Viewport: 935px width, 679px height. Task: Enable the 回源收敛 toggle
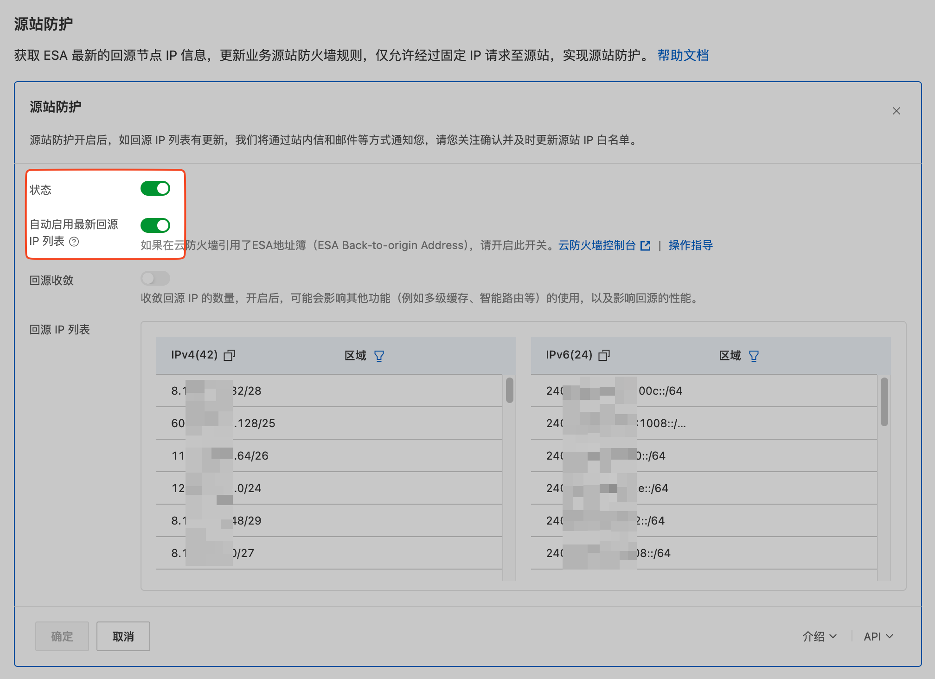pyautogui.click(x=155, y=278)
